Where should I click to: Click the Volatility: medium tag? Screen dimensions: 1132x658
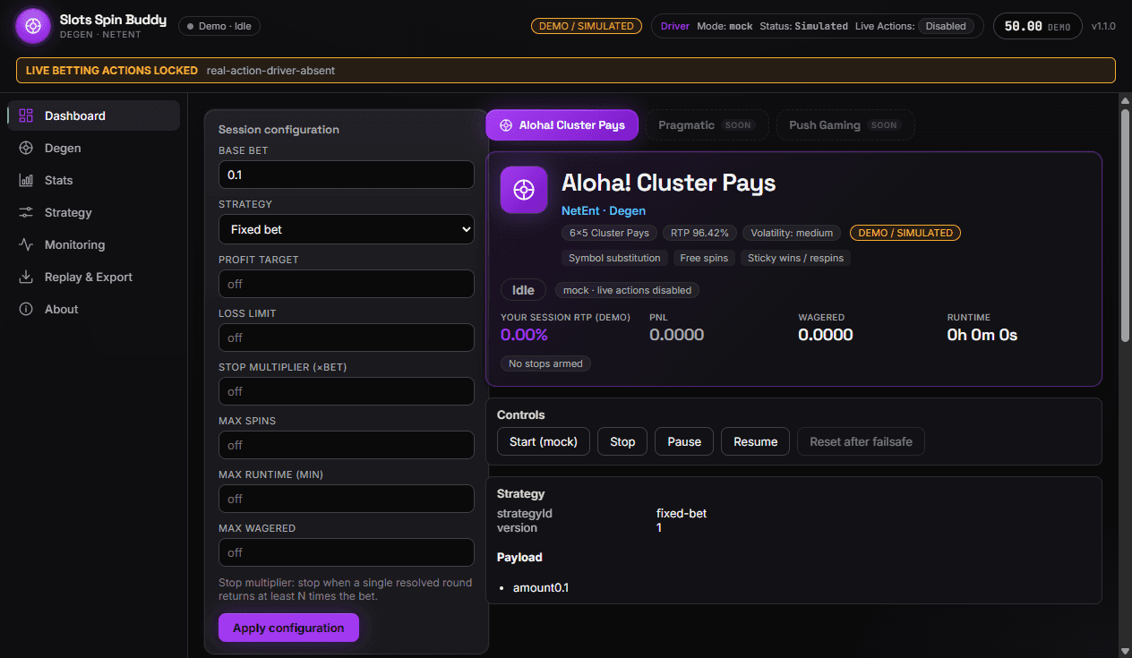click(x=792, y=233)
